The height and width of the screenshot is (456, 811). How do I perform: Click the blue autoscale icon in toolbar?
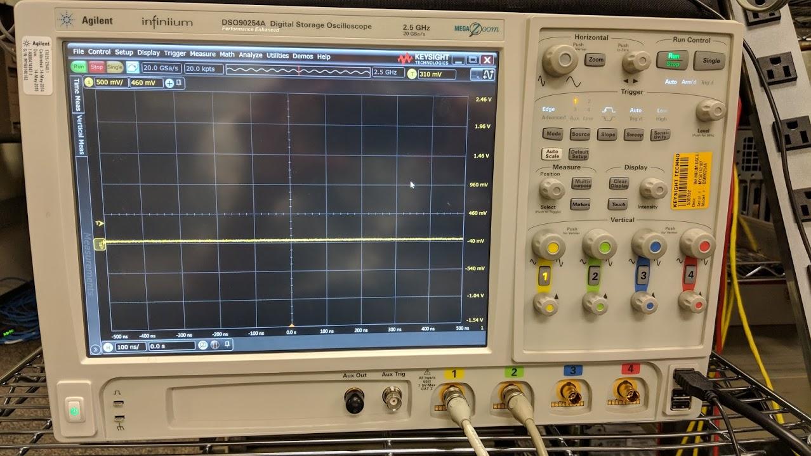click(133, 67)
